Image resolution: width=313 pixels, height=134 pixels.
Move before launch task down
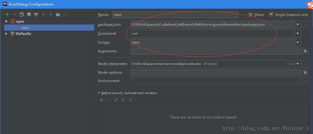130,100
